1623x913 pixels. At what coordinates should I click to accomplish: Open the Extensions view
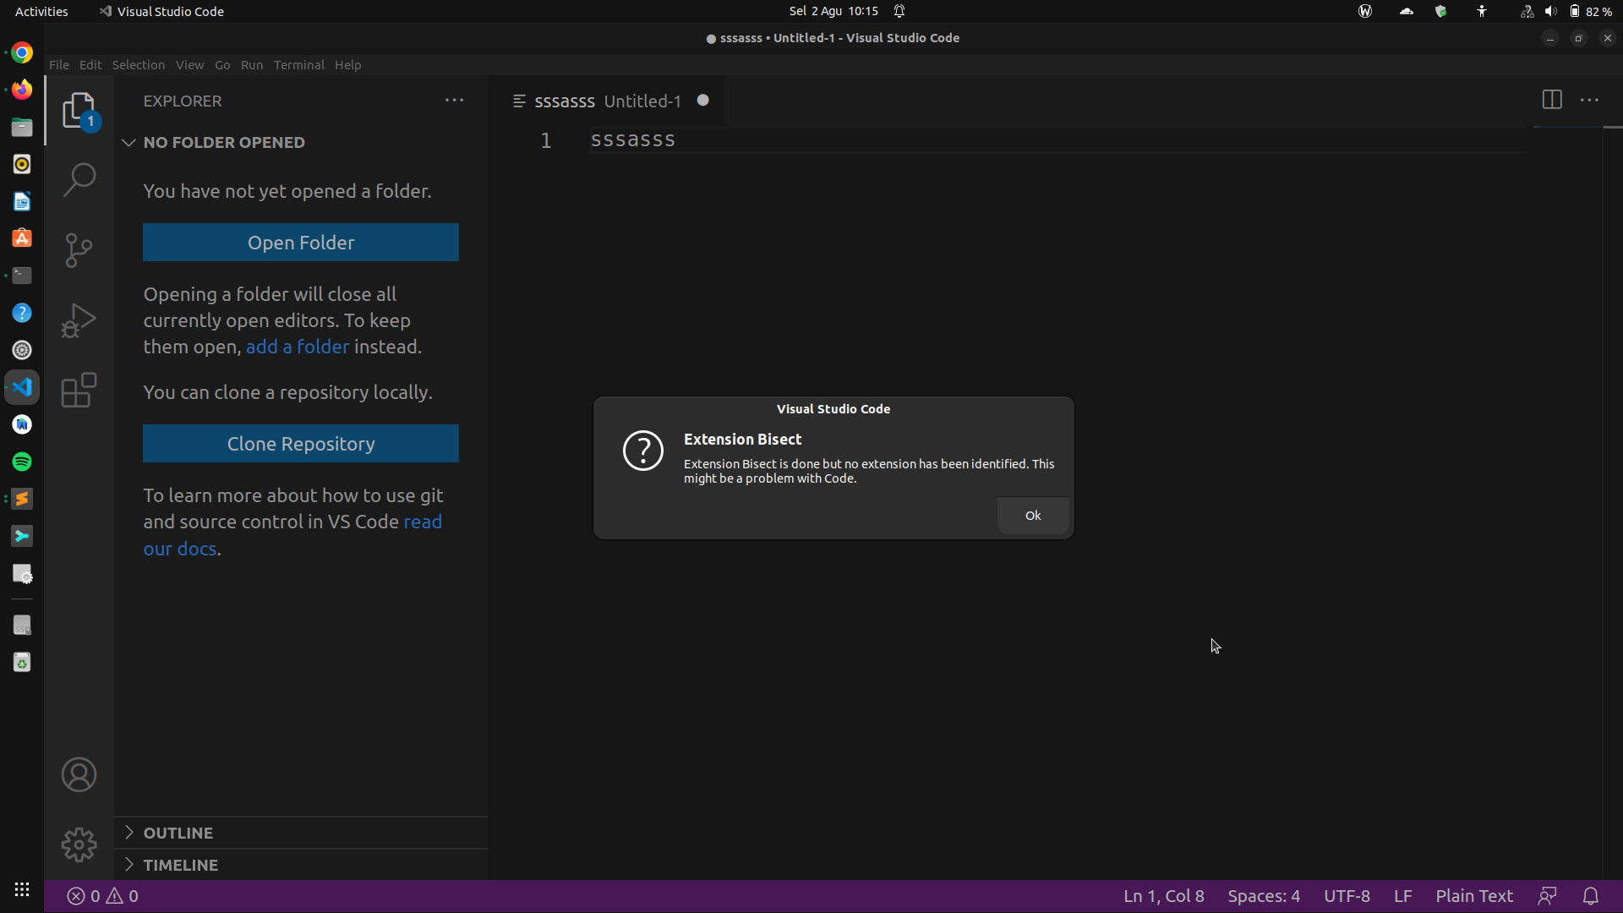(x=78, y=389)
